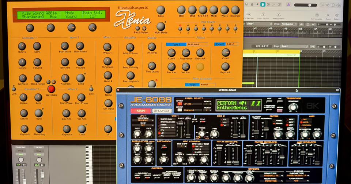
Task: Open the Drag No Overlap dropdown in Logic
Action: 289,24
